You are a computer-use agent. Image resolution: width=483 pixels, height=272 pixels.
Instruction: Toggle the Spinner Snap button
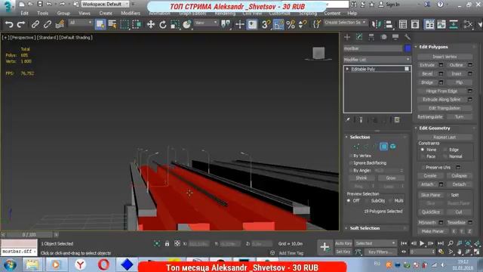coord(303,24)
